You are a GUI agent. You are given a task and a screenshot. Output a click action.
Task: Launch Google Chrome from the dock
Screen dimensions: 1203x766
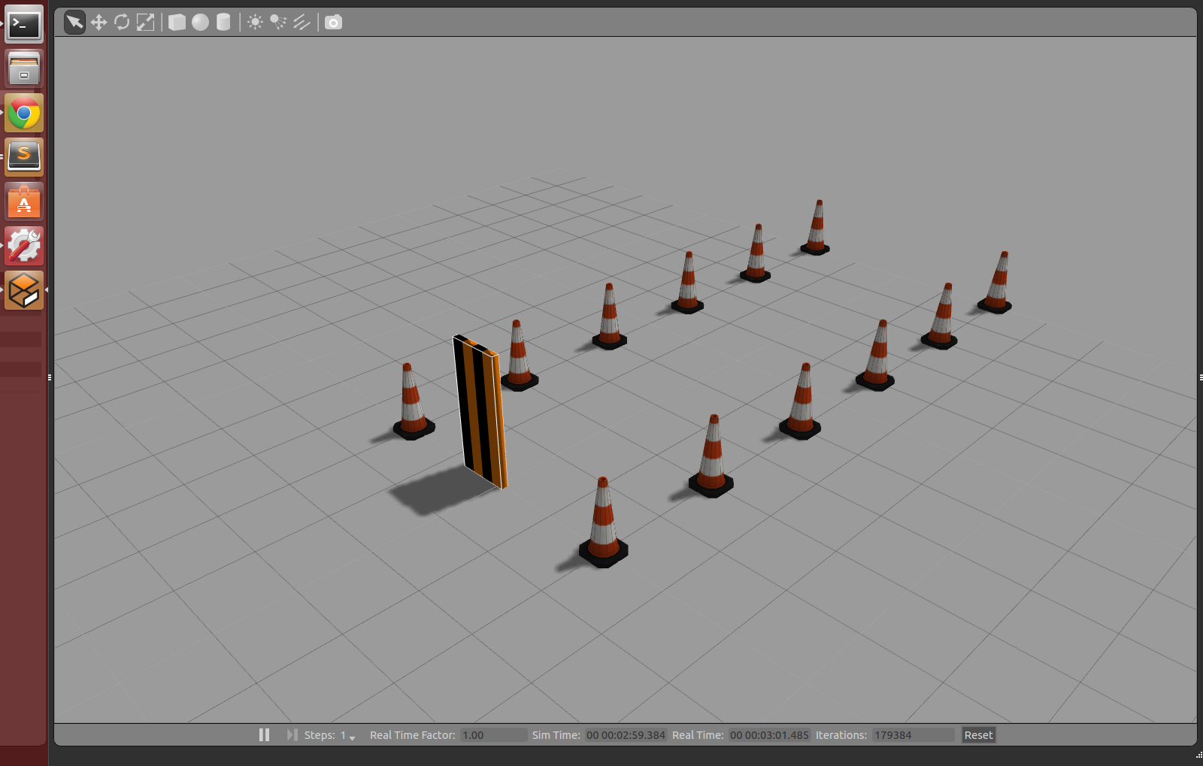point(24,114)
